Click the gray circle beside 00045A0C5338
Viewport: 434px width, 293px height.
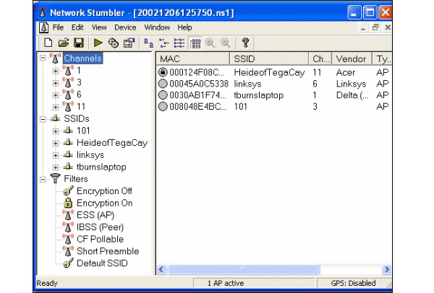click(x=163, y=84)
